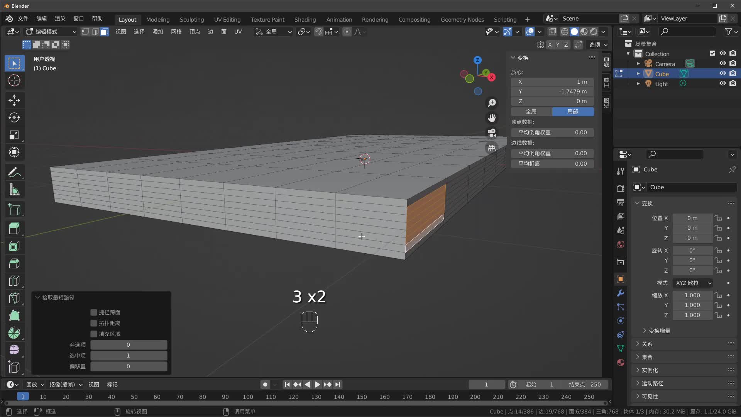The height and width of the screenshot is (417, 741).
Task: Open the 选择 menu in viewport header
Action: coord(139,32)
